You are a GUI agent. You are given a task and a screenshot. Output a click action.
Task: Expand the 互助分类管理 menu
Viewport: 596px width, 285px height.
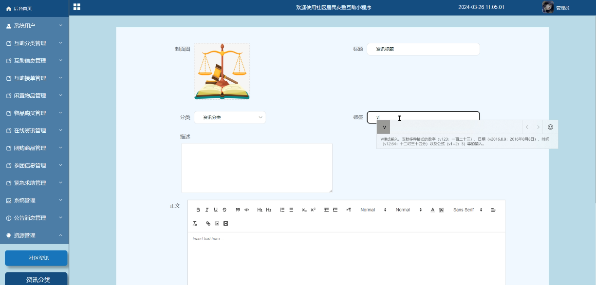click(35, 43)
